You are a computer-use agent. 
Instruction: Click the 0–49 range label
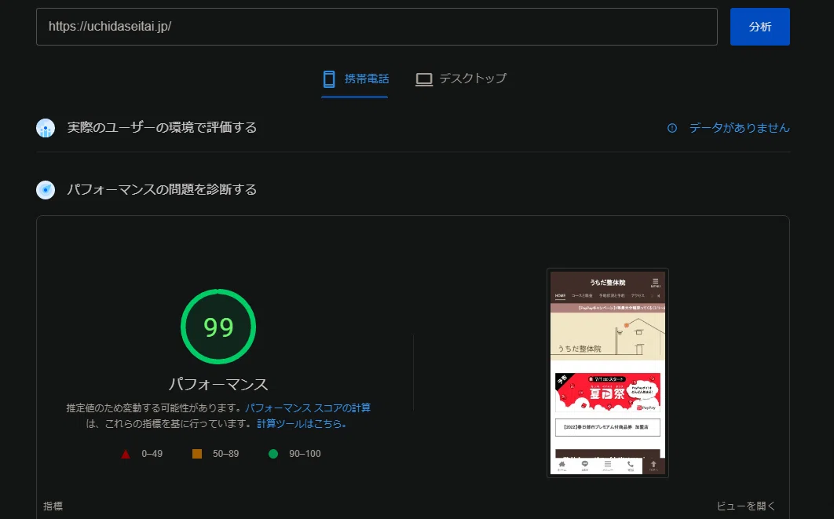pyautogui.click(x=152, y=454)
